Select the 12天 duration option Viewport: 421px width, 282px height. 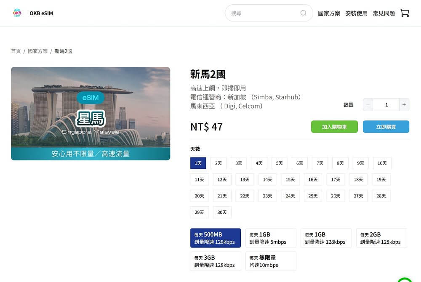point(222,179)
